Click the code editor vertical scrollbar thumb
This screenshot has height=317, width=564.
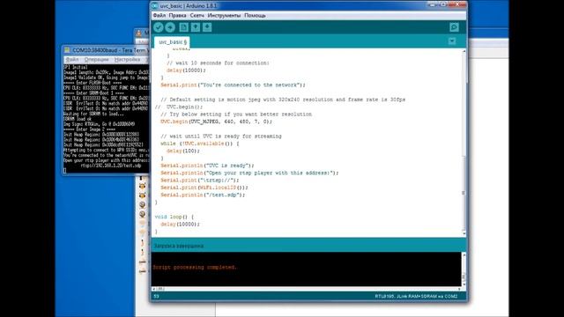pyautogui.click(x=464, y=193)
